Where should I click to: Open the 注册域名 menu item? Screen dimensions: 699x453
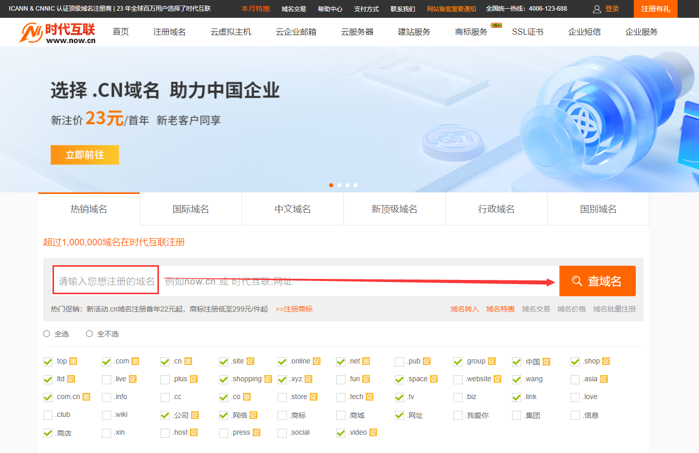click(x=170, y=32)
